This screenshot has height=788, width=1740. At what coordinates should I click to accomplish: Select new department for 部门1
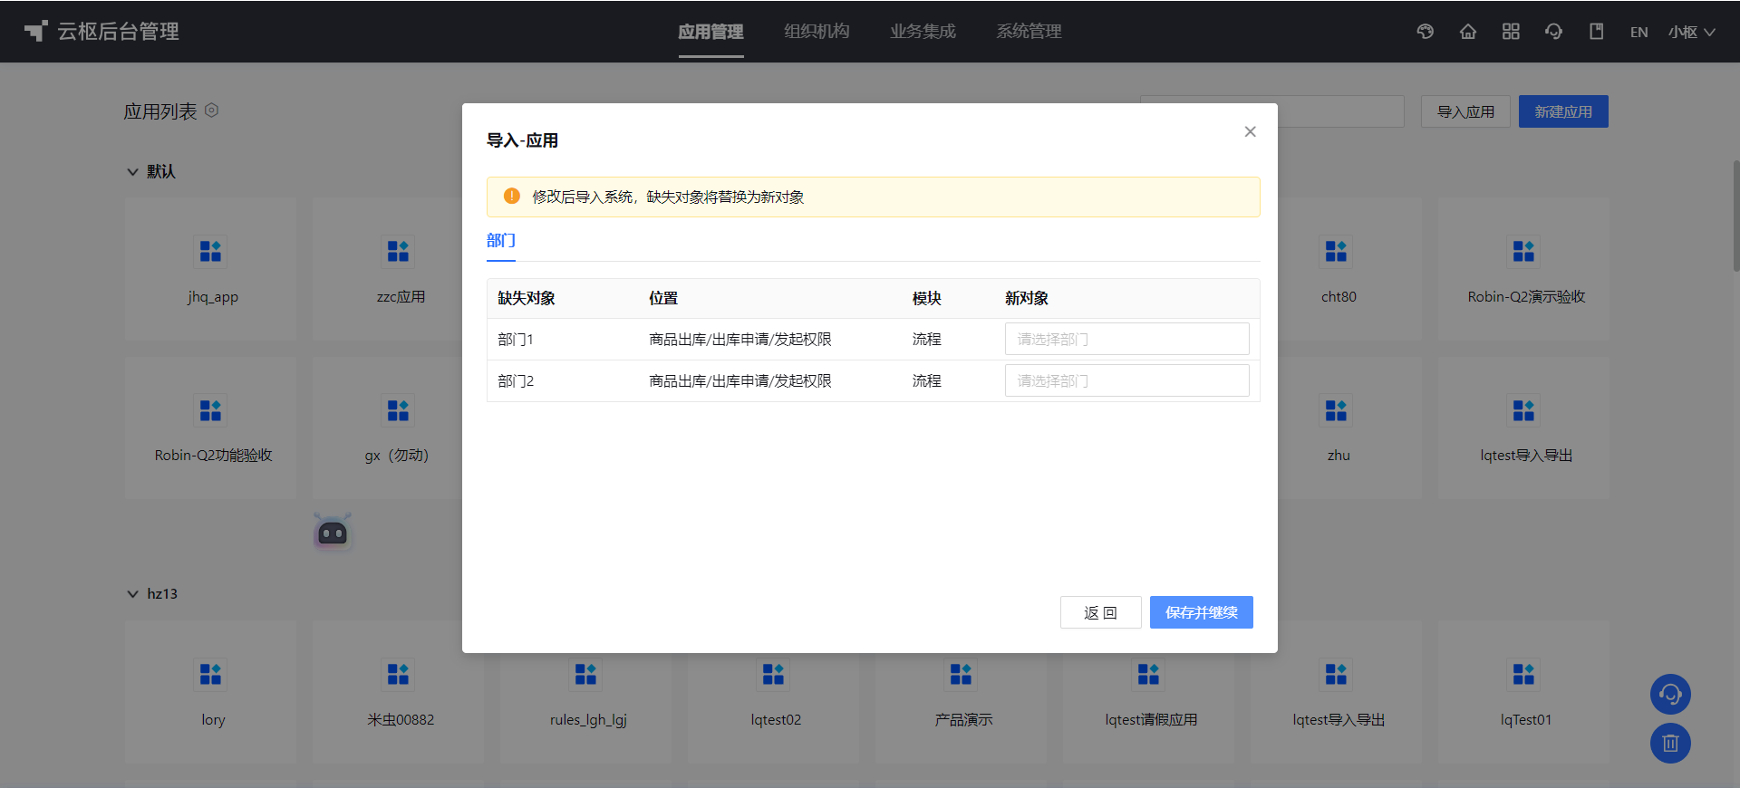[1126, 339]
